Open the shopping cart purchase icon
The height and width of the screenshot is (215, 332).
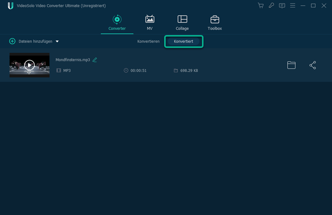tap(261, 5)
